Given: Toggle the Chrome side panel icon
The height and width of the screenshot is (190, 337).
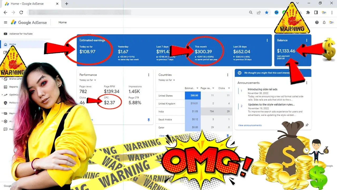Looking at the screenshot, I should coord(316,12).
